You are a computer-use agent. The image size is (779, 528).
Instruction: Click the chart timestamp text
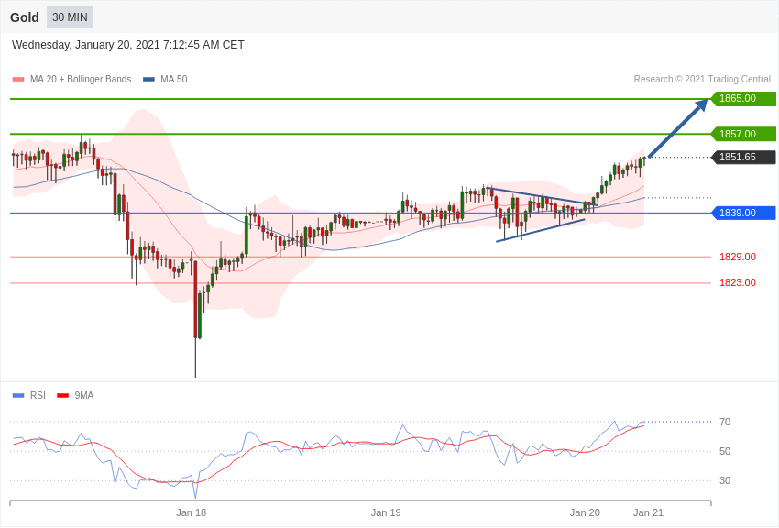click(128, 45)
